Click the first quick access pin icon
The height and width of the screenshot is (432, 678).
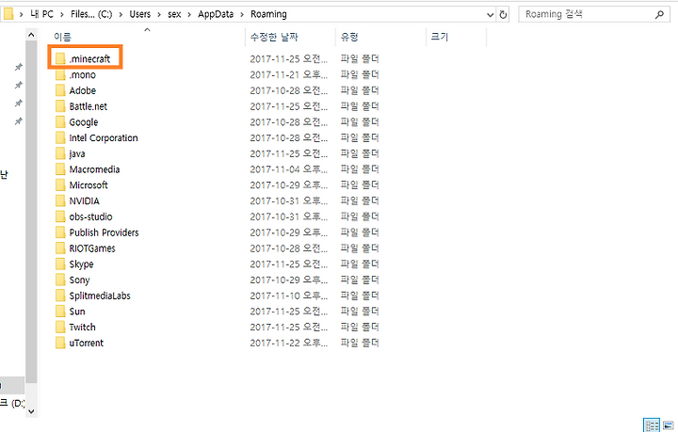click(x=18, y=67)
